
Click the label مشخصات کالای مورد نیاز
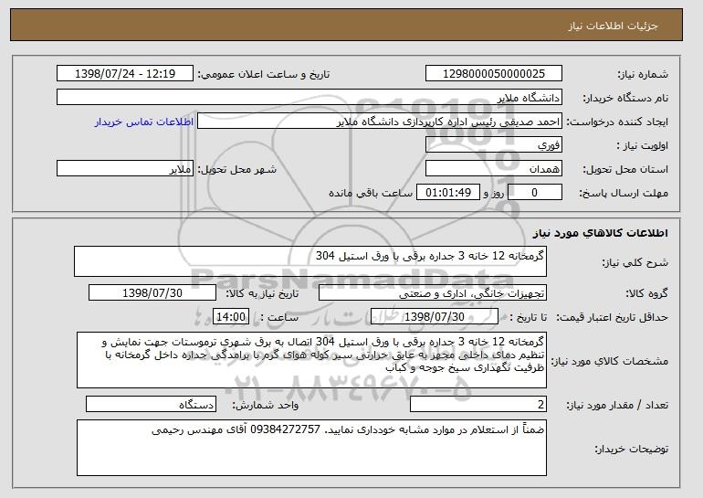pyautogui.click(x=610, y=361)
